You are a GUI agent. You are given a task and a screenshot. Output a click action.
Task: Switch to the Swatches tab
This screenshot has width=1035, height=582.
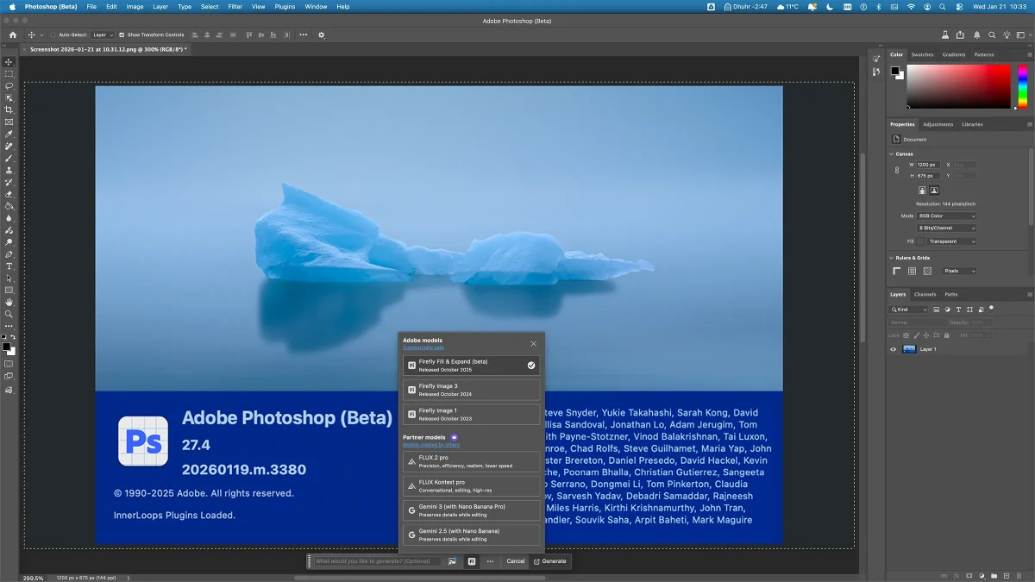[x=922, y=54]
